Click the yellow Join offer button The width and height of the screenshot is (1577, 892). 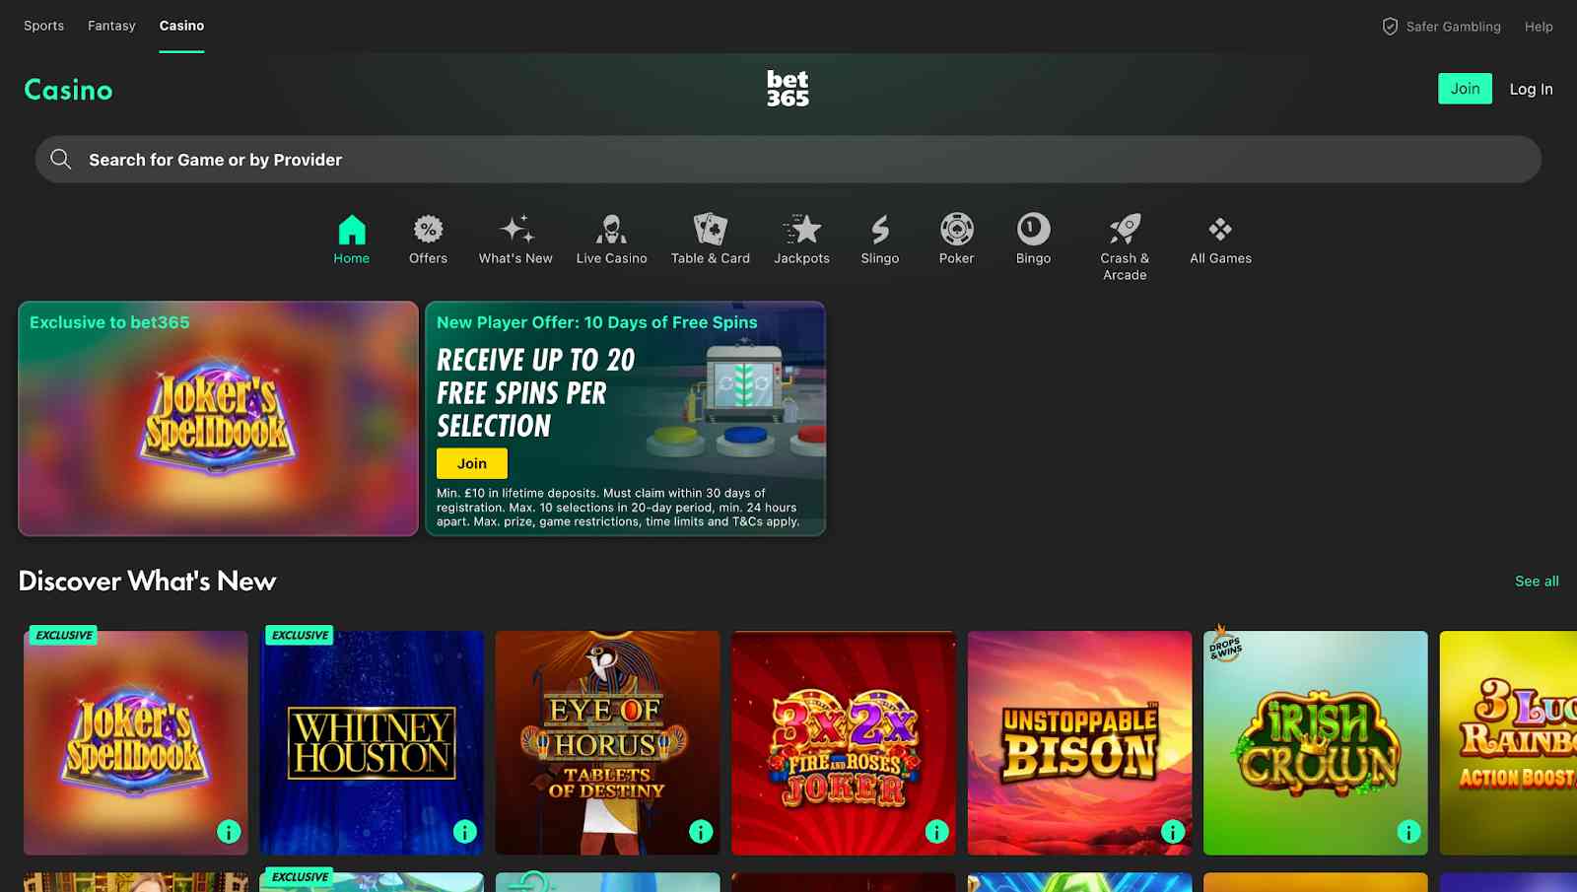(472, 463)
